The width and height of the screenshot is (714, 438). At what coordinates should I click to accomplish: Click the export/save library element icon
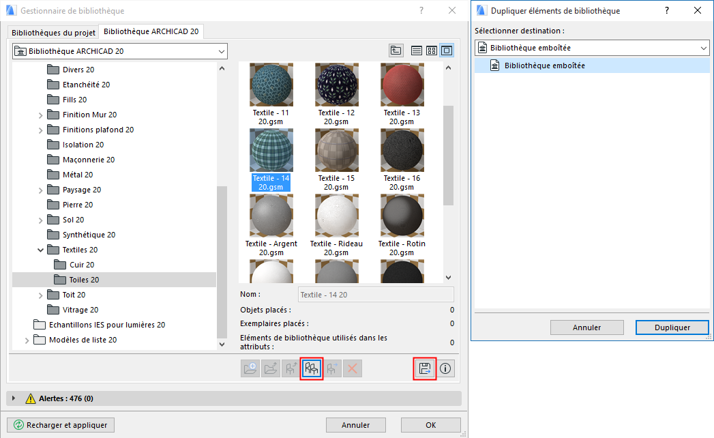coord(425,368)
